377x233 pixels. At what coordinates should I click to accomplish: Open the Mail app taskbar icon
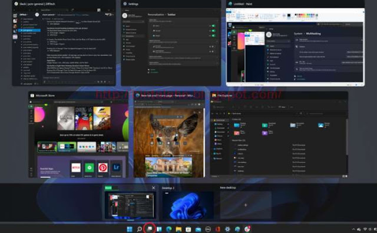pos(198,229)
